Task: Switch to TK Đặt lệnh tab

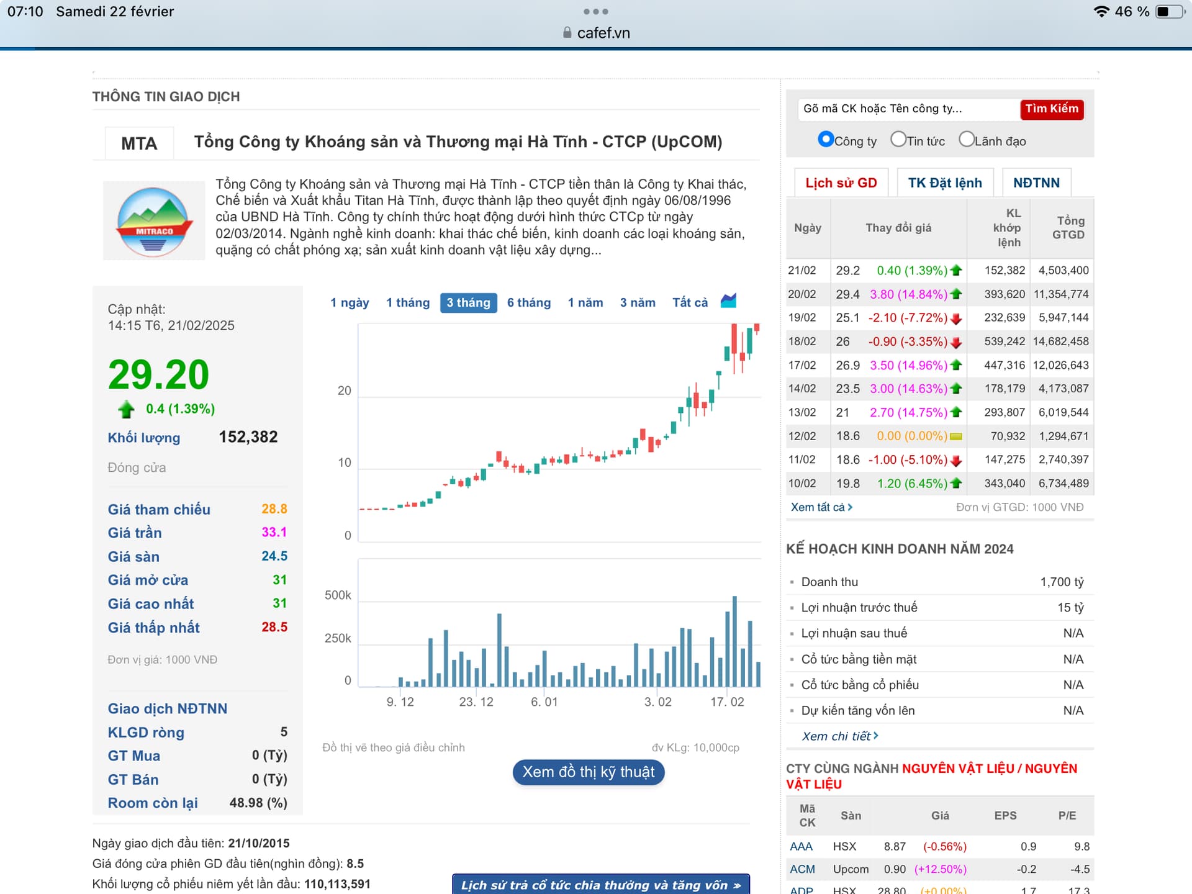Action: [x=944, y=183]
